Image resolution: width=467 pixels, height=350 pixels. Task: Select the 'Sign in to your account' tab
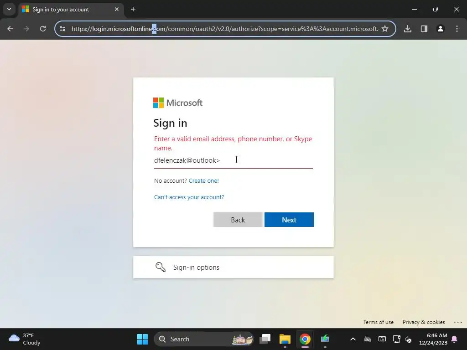72,9
